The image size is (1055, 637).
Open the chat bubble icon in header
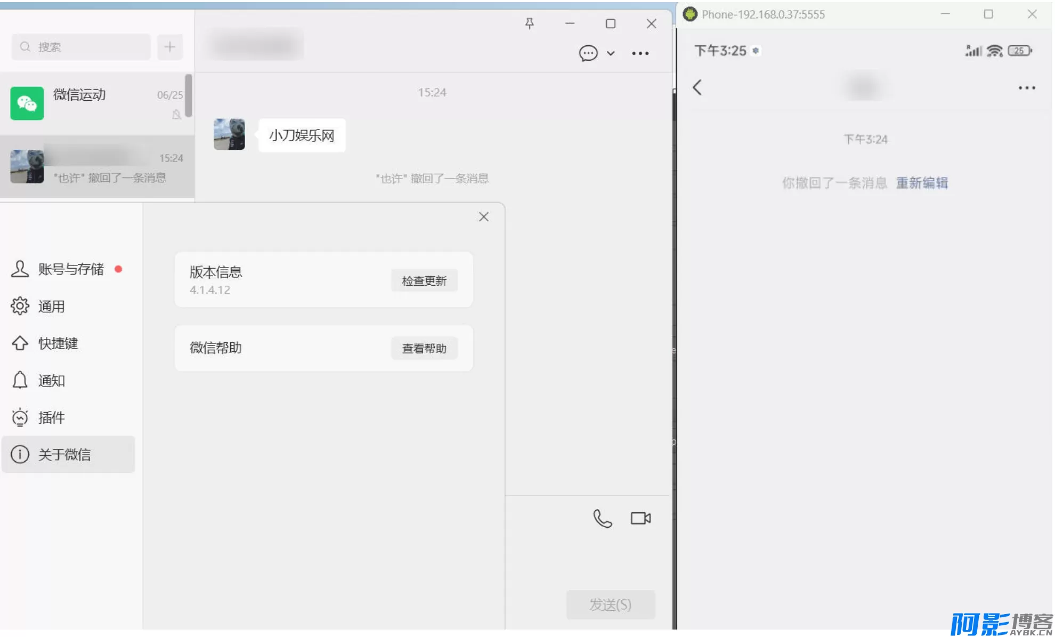point(588,53)
